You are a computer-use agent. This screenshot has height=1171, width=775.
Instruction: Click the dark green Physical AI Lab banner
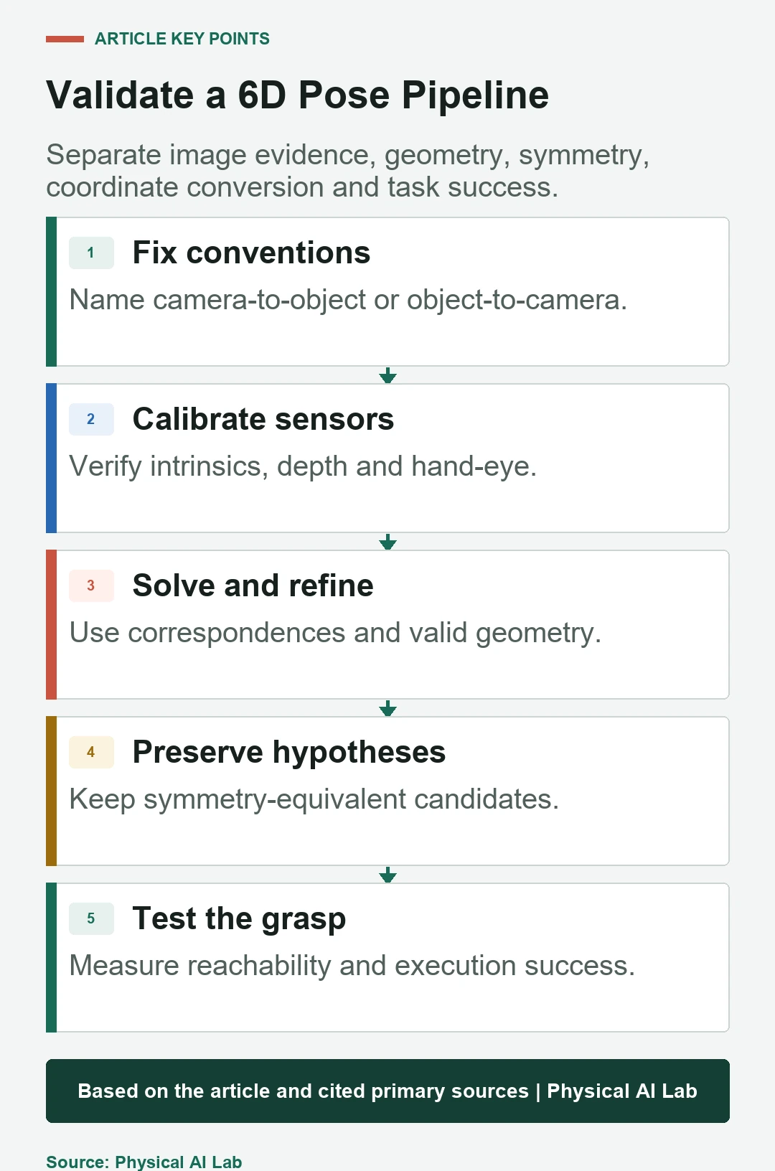[x=387, y=1091]
